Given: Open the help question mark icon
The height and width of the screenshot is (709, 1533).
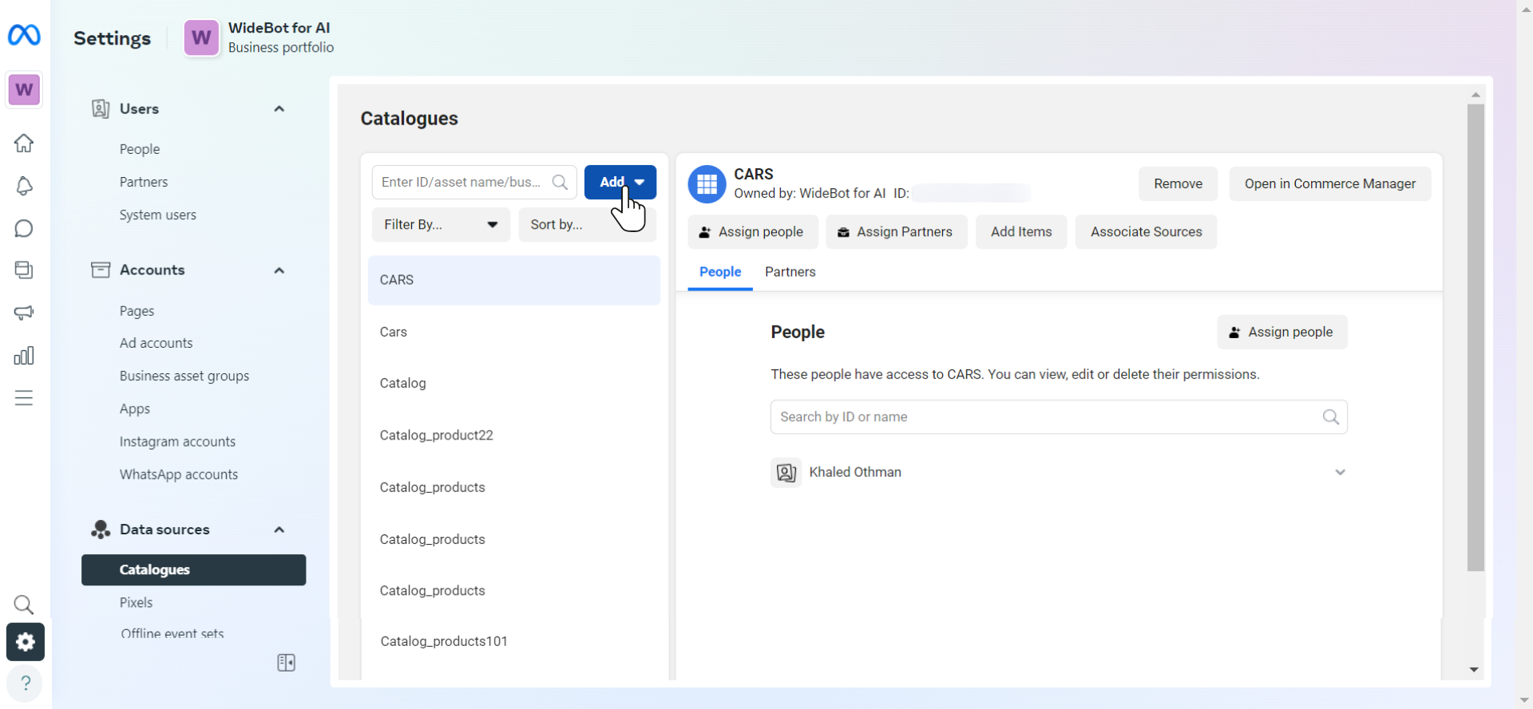Looking at the screenshot, I should point(26,683).
